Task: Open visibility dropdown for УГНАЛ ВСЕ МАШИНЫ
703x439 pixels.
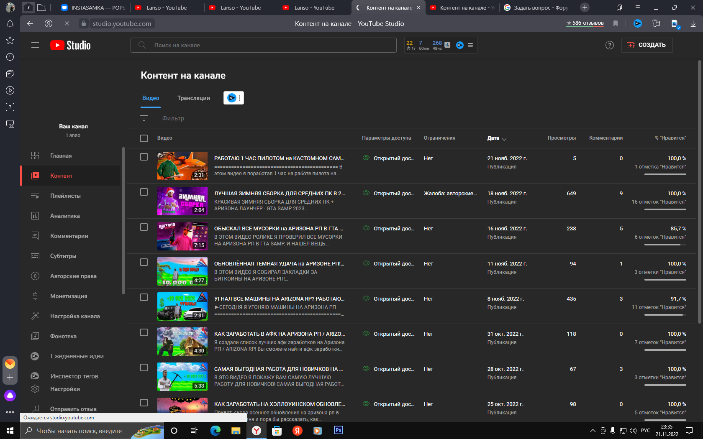Action: click(x=389, y=299)
